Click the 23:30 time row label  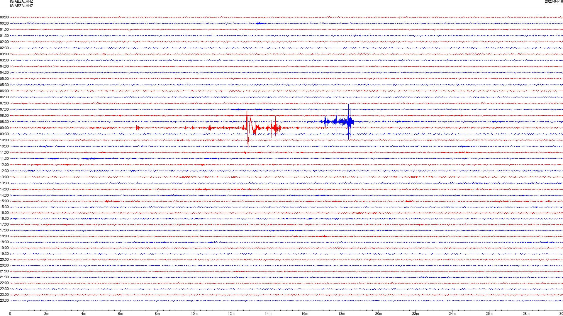(4, 300)
